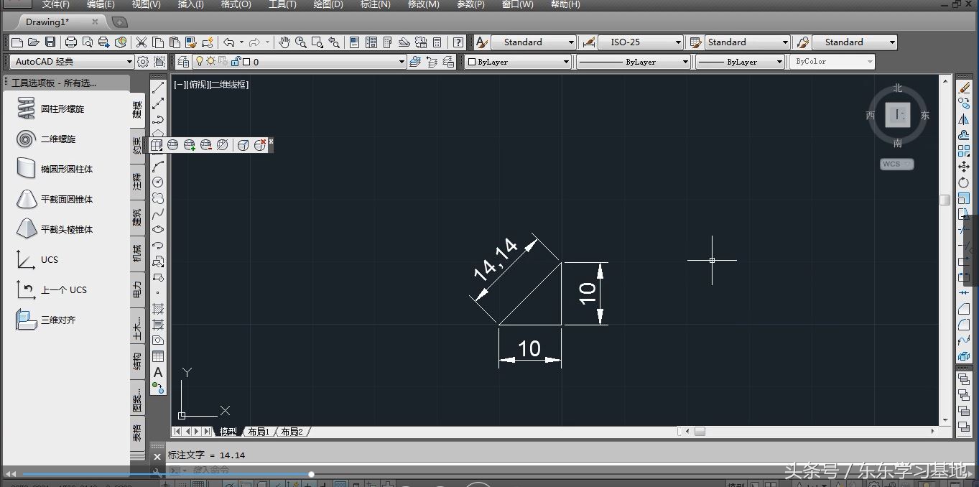Click the Plot printer icon
979x487 pixels.
point(71,42)
